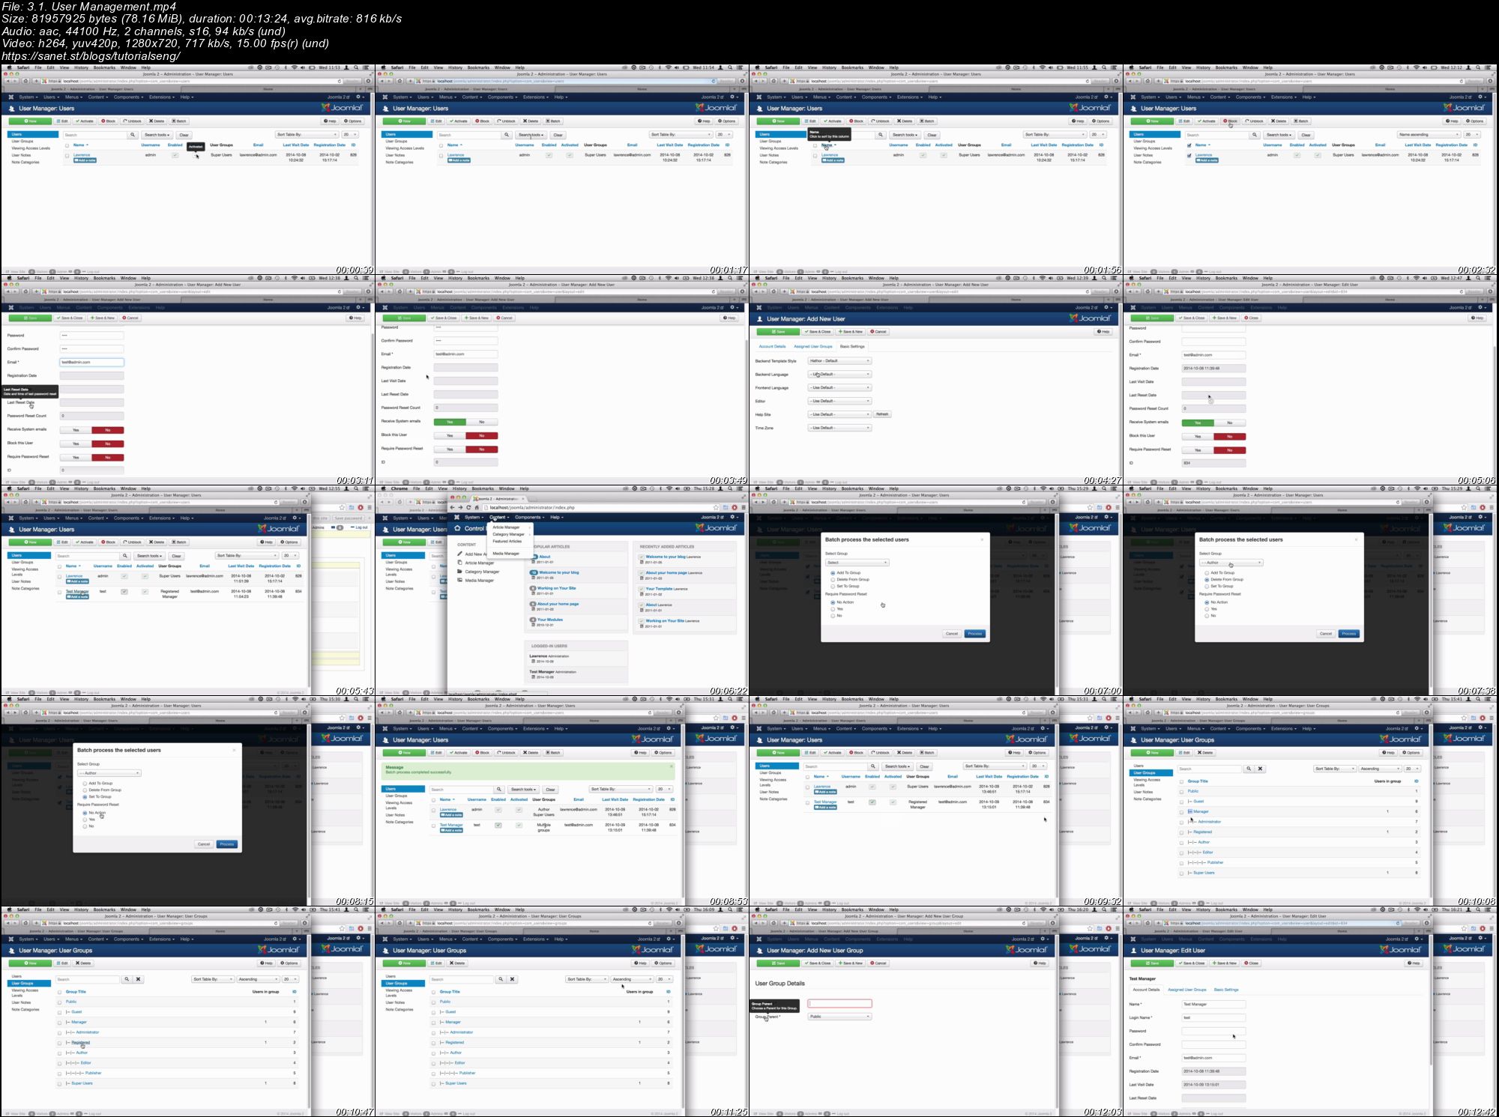This screenshot has height=1117, width=1499.
Task: Choose Category Manager from the 00:06:22 frame's Content menu
Action: pos(509,534)
